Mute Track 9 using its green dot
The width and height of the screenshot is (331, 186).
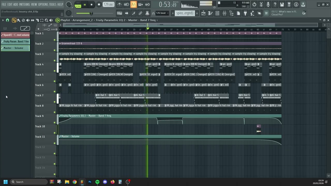(55, 122)
